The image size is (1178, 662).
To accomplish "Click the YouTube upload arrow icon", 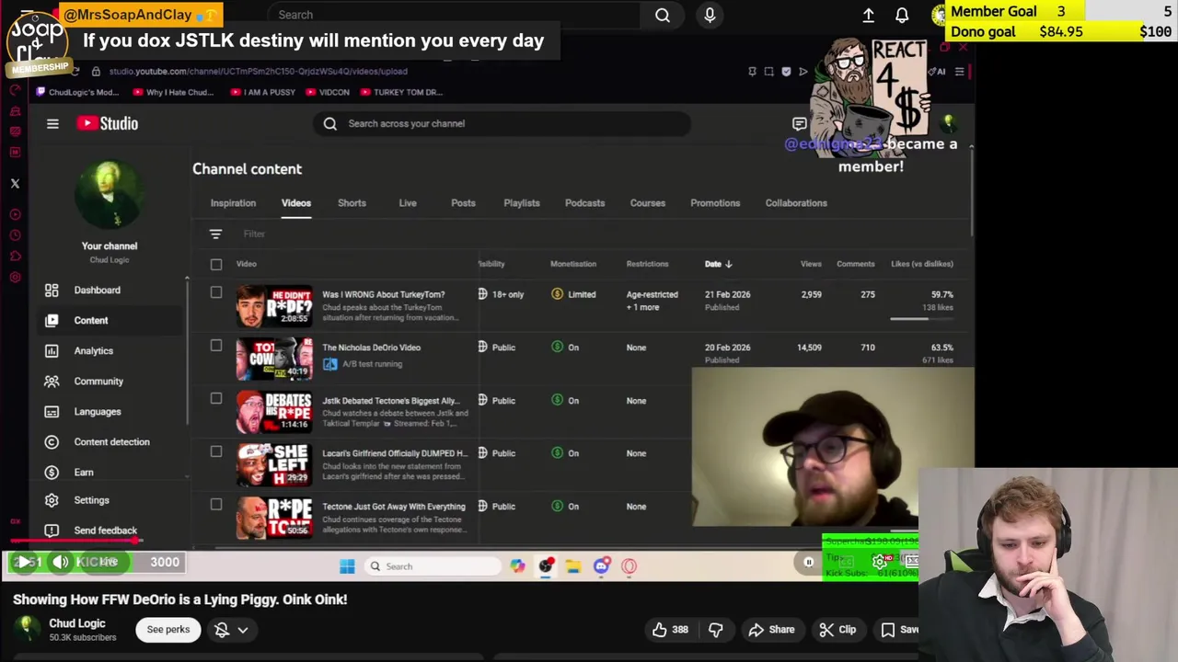I will point(868,15).
